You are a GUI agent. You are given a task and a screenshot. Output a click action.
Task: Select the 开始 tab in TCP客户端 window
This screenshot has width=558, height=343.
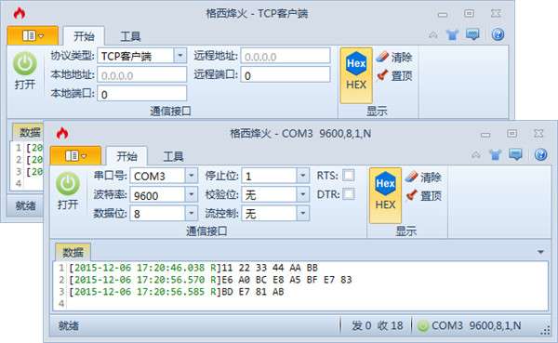[84, 36]
